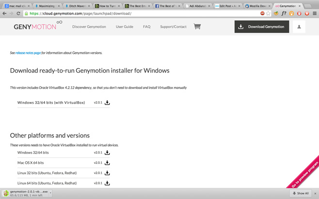Click the Mac OS X 64 bits label

31,163
